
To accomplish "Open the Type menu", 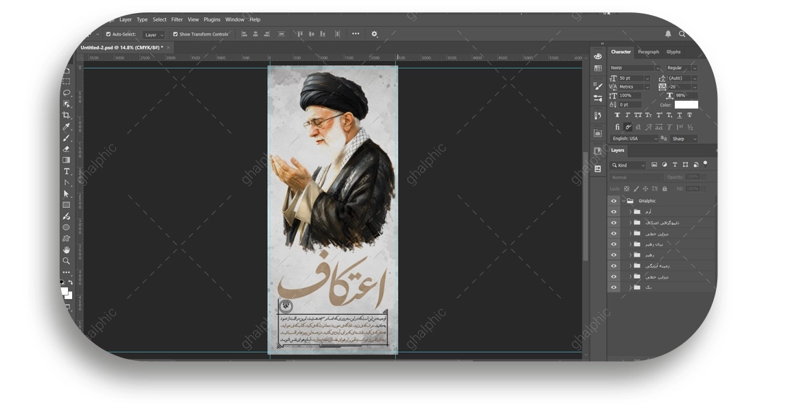I will point(142,20).
